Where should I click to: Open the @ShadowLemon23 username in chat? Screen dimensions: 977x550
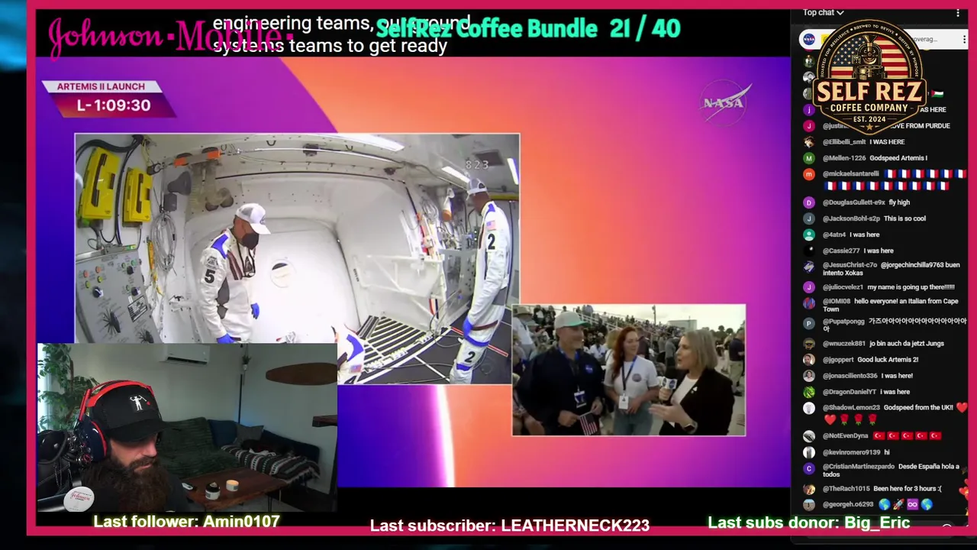click(x=851, y=408)
